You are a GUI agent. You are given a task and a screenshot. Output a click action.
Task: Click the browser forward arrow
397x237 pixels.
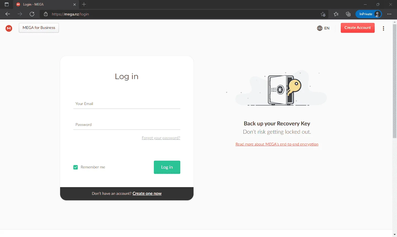coord(20,14)
